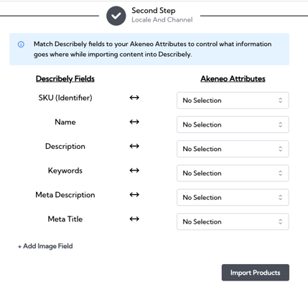Image resolution: width=308 pixels, height=287 pixels.
Task: Open the Description attribute dropdown
Action: pyautogui.click(x=233, y=149)
